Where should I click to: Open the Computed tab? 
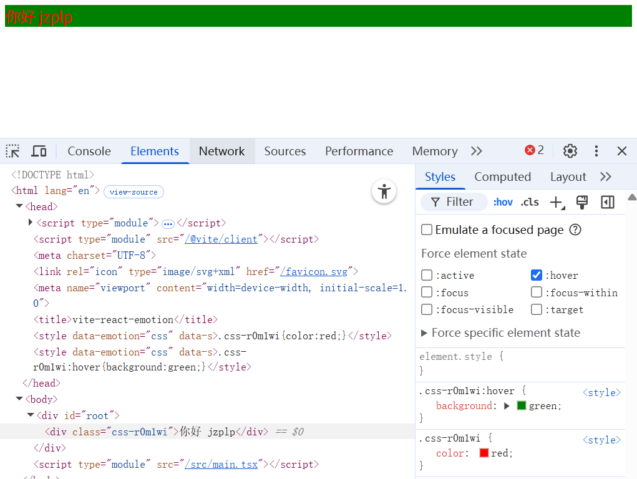[502, 177]
